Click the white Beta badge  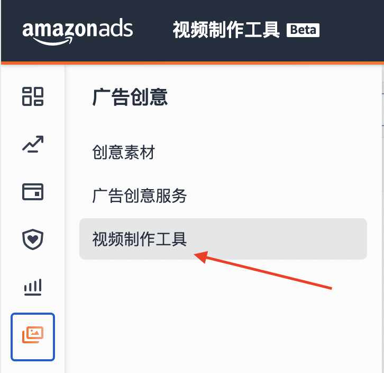(x=303, y=30)
